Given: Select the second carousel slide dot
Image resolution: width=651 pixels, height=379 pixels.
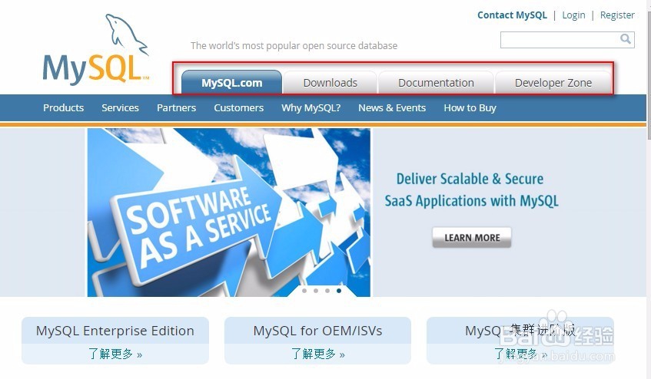Looking at the screenshot, I should (x=316, y=291).
